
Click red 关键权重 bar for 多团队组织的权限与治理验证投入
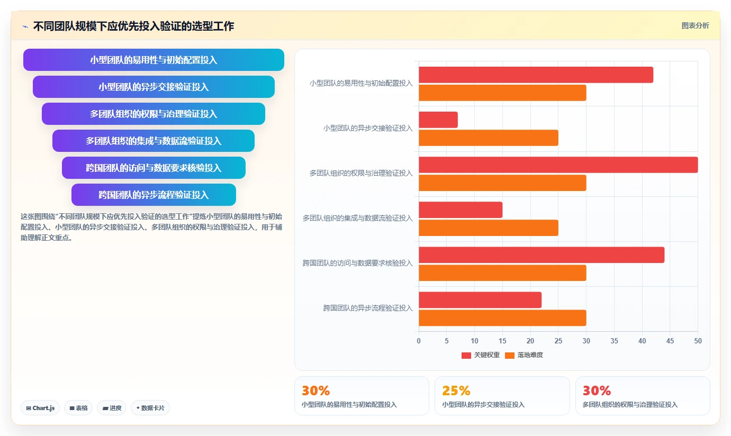click(558, 165)
